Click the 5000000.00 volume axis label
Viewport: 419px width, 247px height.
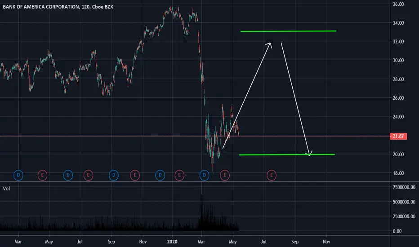[404, 202]
